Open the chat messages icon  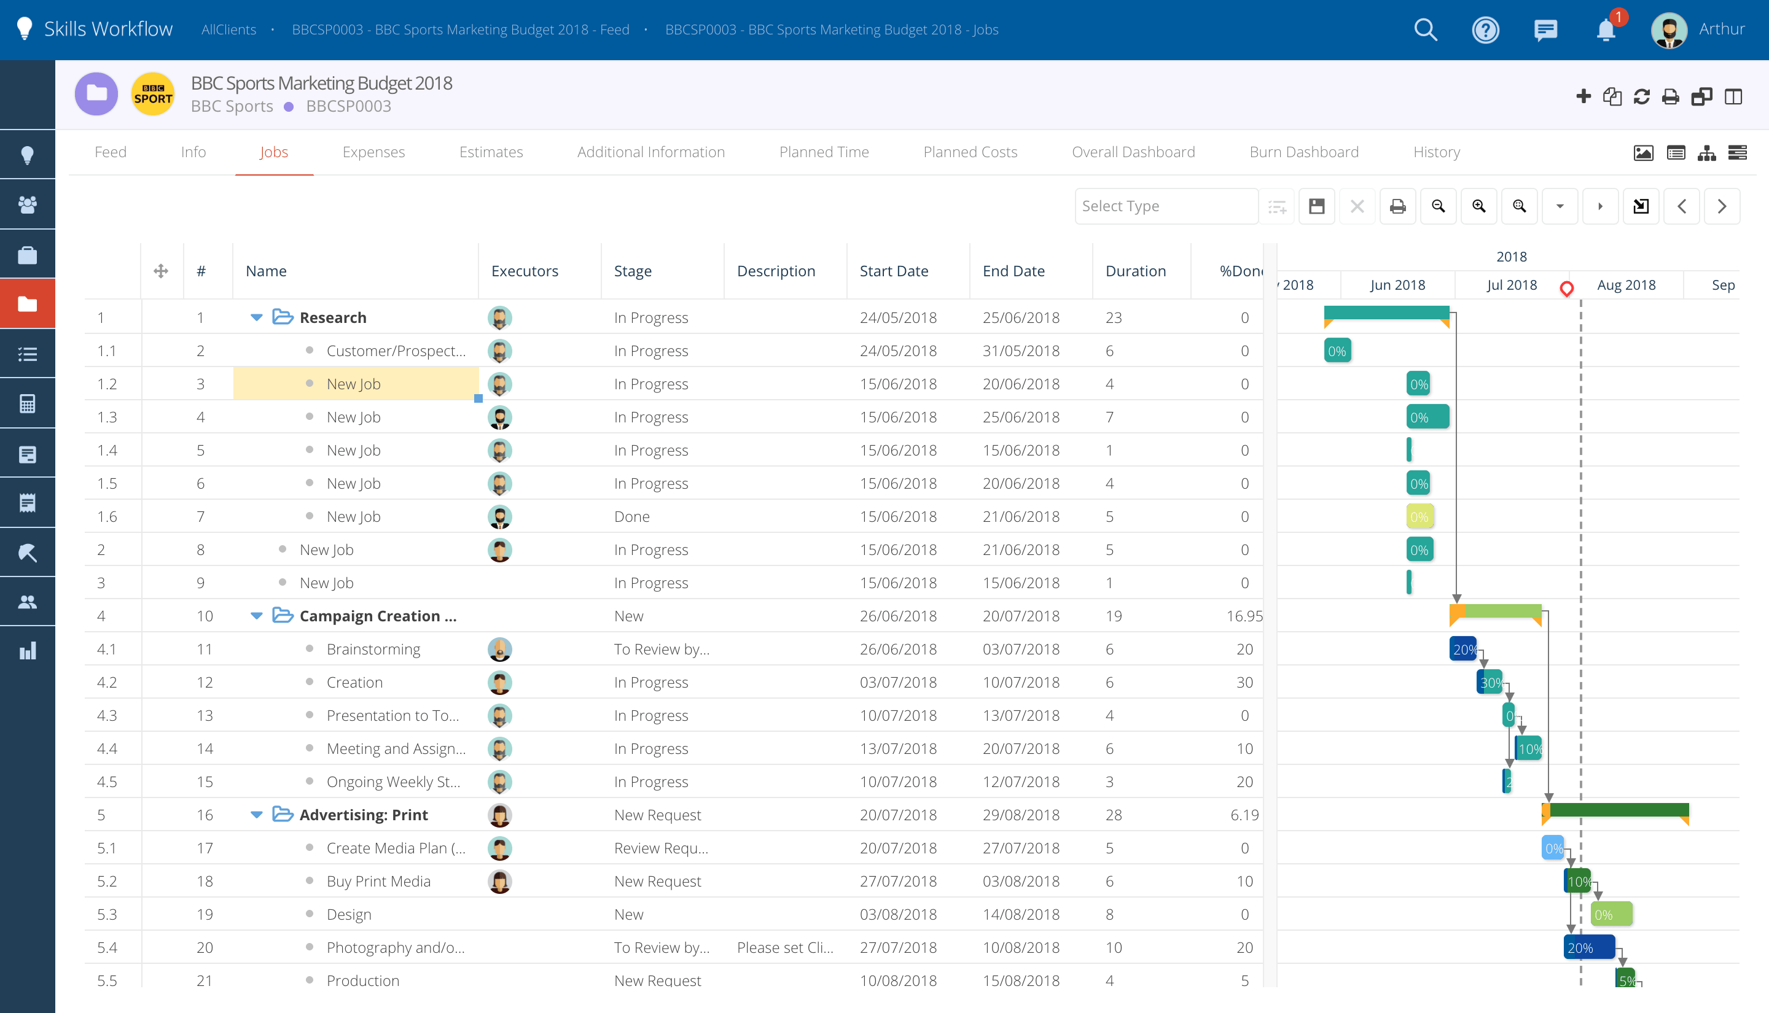coord(1545,30)
